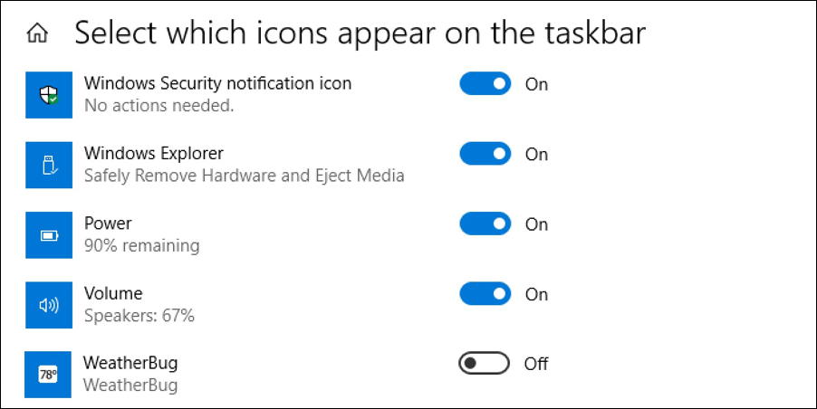The image size is (817, 409).
Task: Click the Windows Security shield icon
Action: point(48,95)
